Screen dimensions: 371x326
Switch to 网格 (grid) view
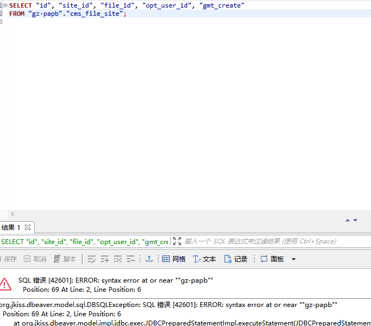point(174,259)
